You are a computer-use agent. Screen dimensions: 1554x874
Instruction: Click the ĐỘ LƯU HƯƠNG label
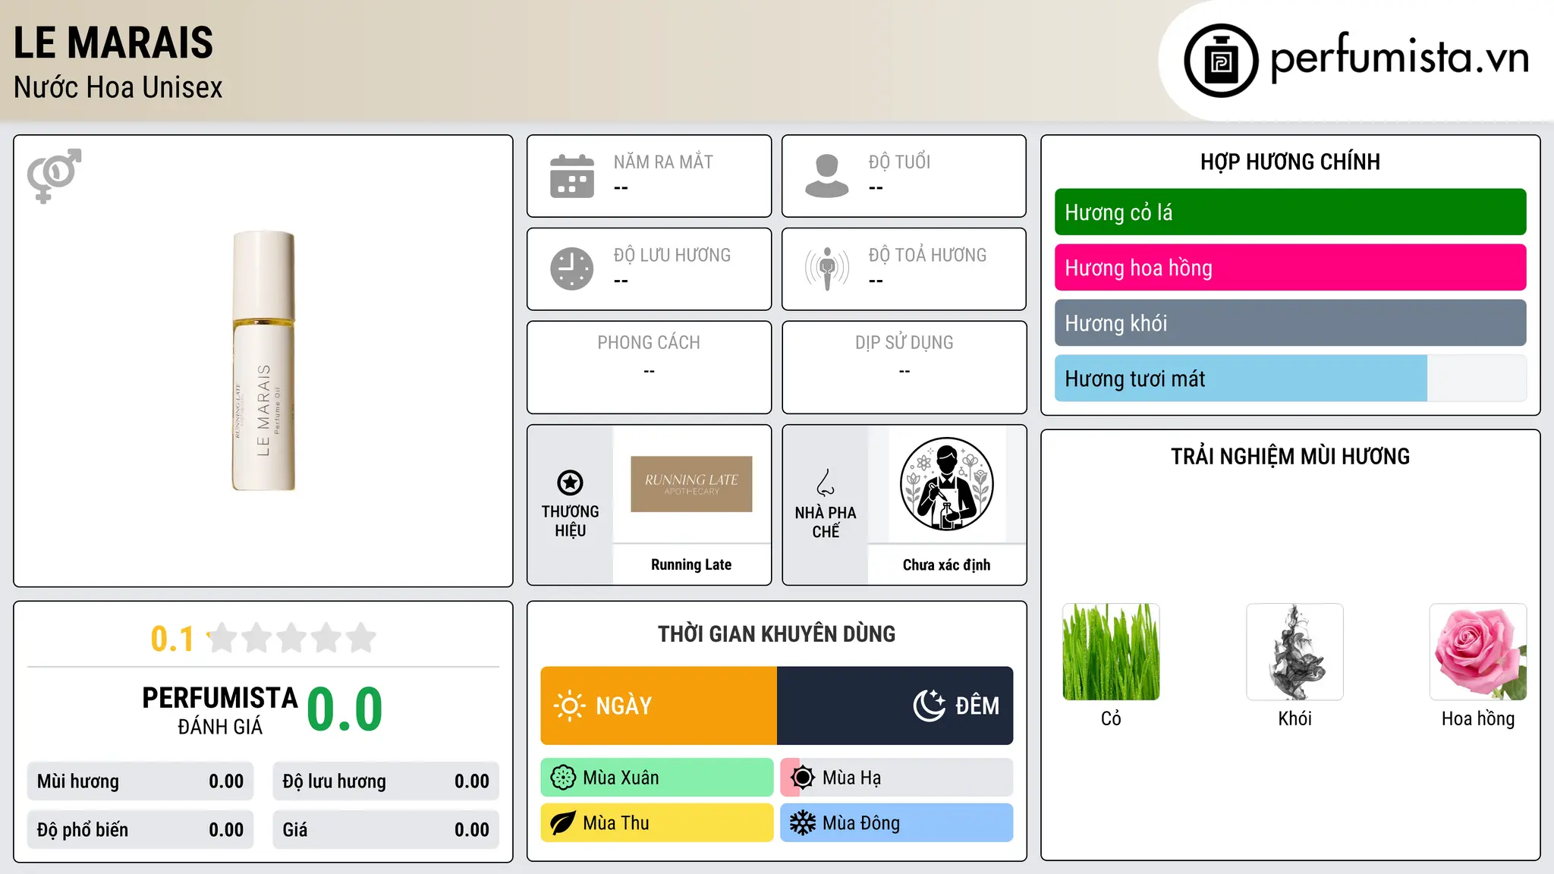tap(672, 255)
